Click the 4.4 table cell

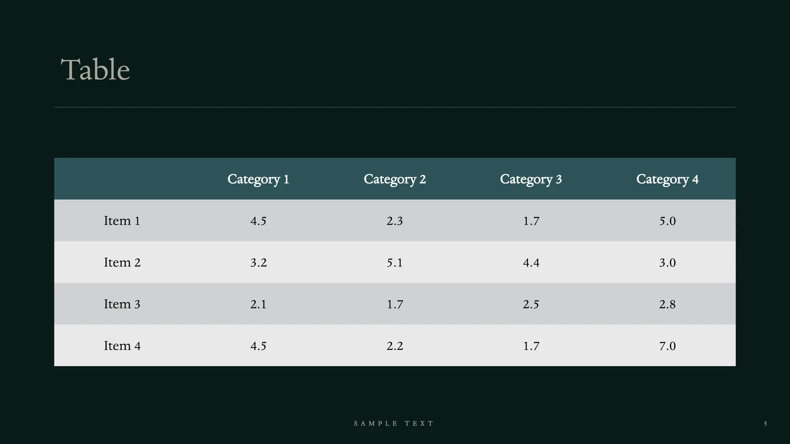pyautogui.click(x=531, y=262)
